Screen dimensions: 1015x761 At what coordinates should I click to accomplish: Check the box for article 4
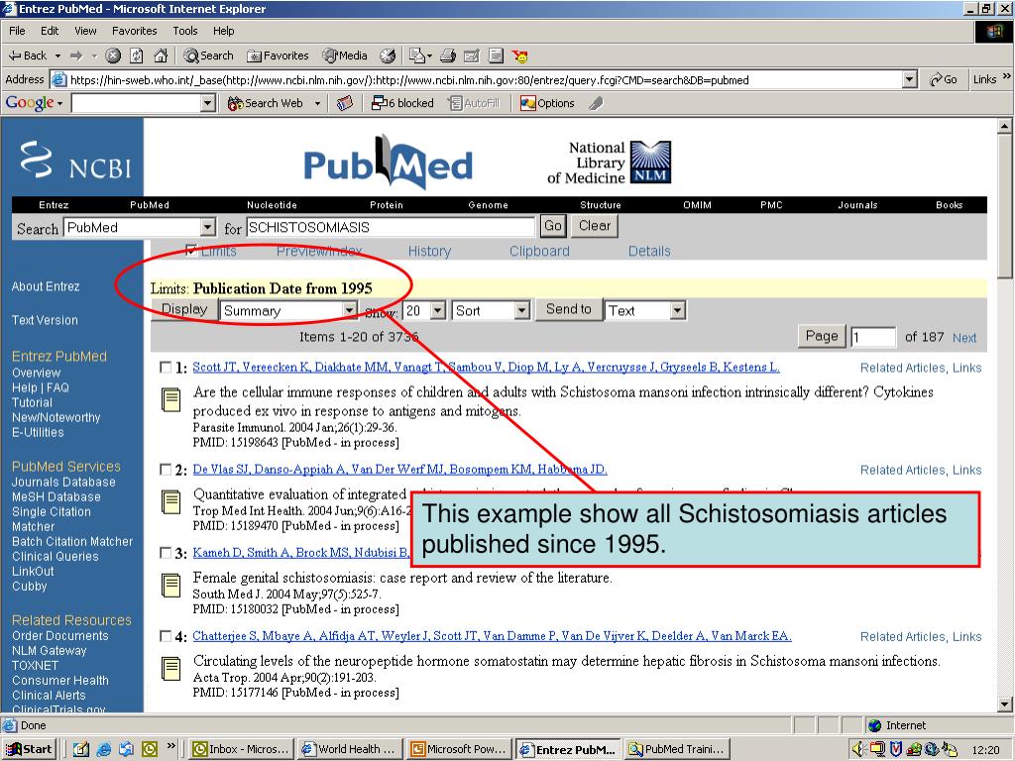coord(166,636)
